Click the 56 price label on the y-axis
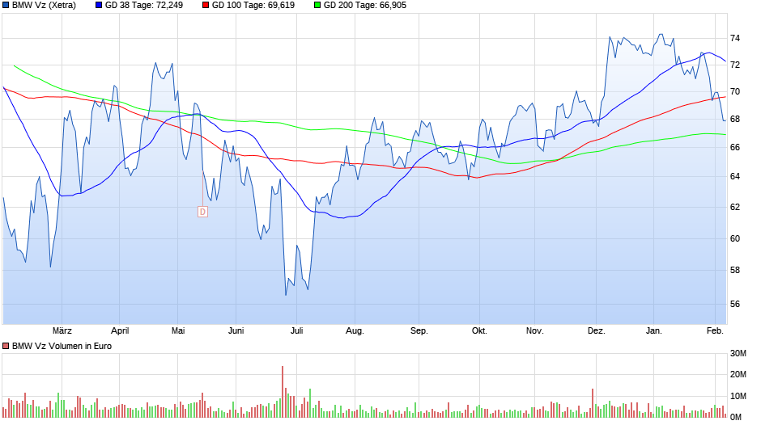 point(735,305)
